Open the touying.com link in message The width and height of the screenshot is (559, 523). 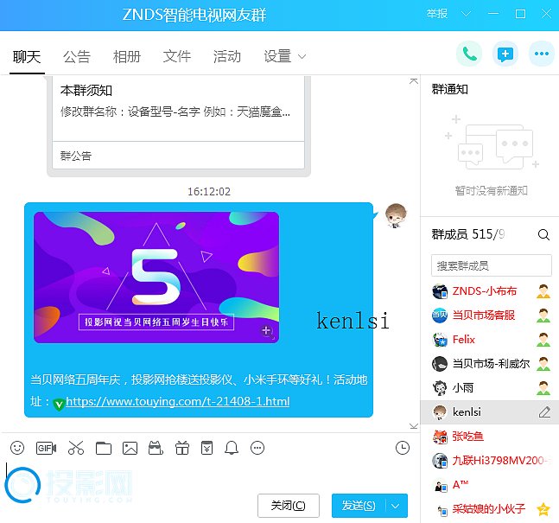(177, 401)
